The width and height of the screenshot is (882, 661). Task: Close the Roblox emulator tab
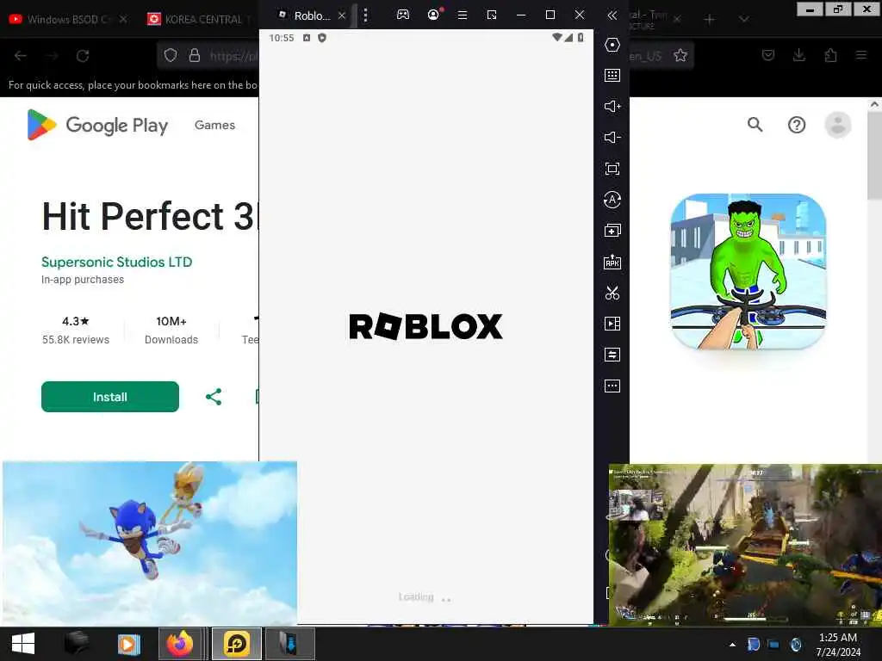click(341, 15)
